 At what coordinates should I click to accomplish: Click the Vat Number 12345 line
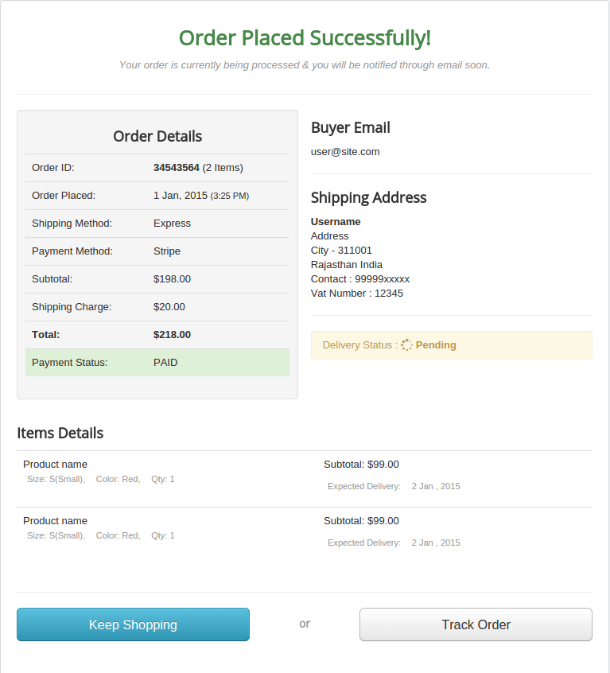[x=357, y=294]
